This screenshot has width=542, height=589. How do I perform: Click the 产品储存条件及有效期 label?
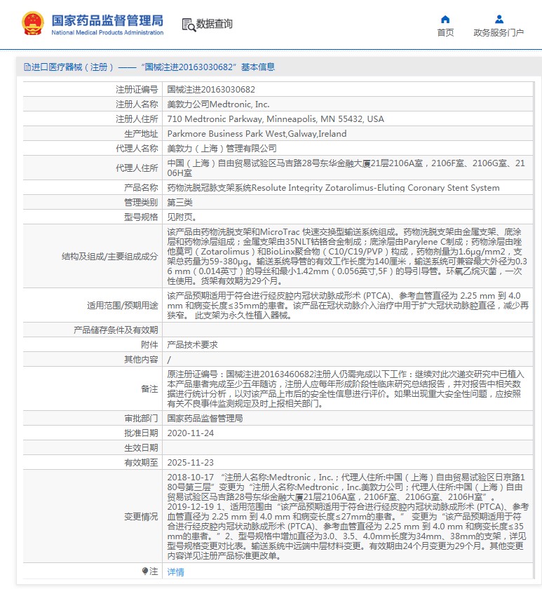[116, 330]
